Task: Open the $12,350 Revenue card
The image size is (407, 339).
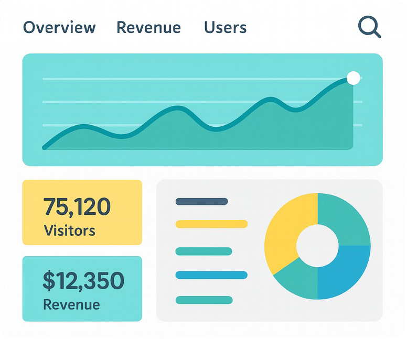Action: click(82, 288)
